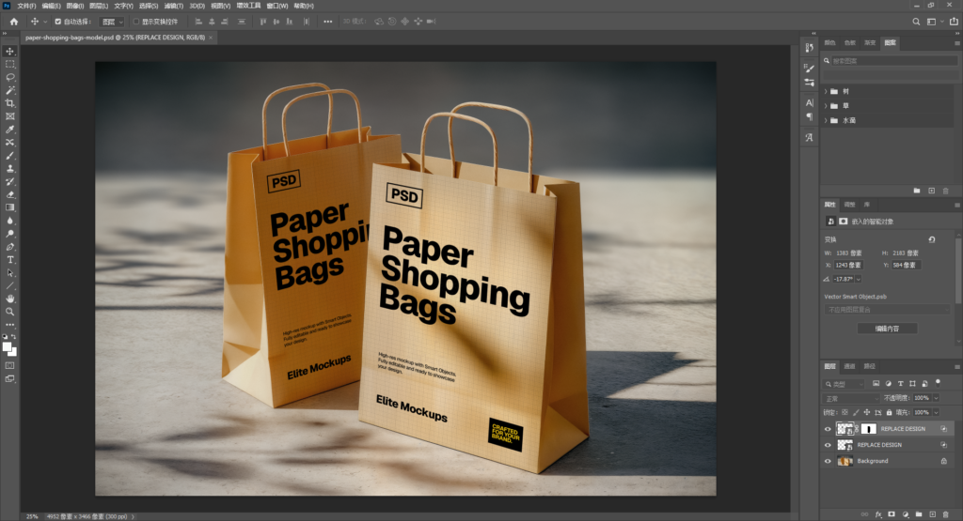Enable the 显示变换控件 checkbox
Viewport: 963px width, 521px height.
coord(136,22)
